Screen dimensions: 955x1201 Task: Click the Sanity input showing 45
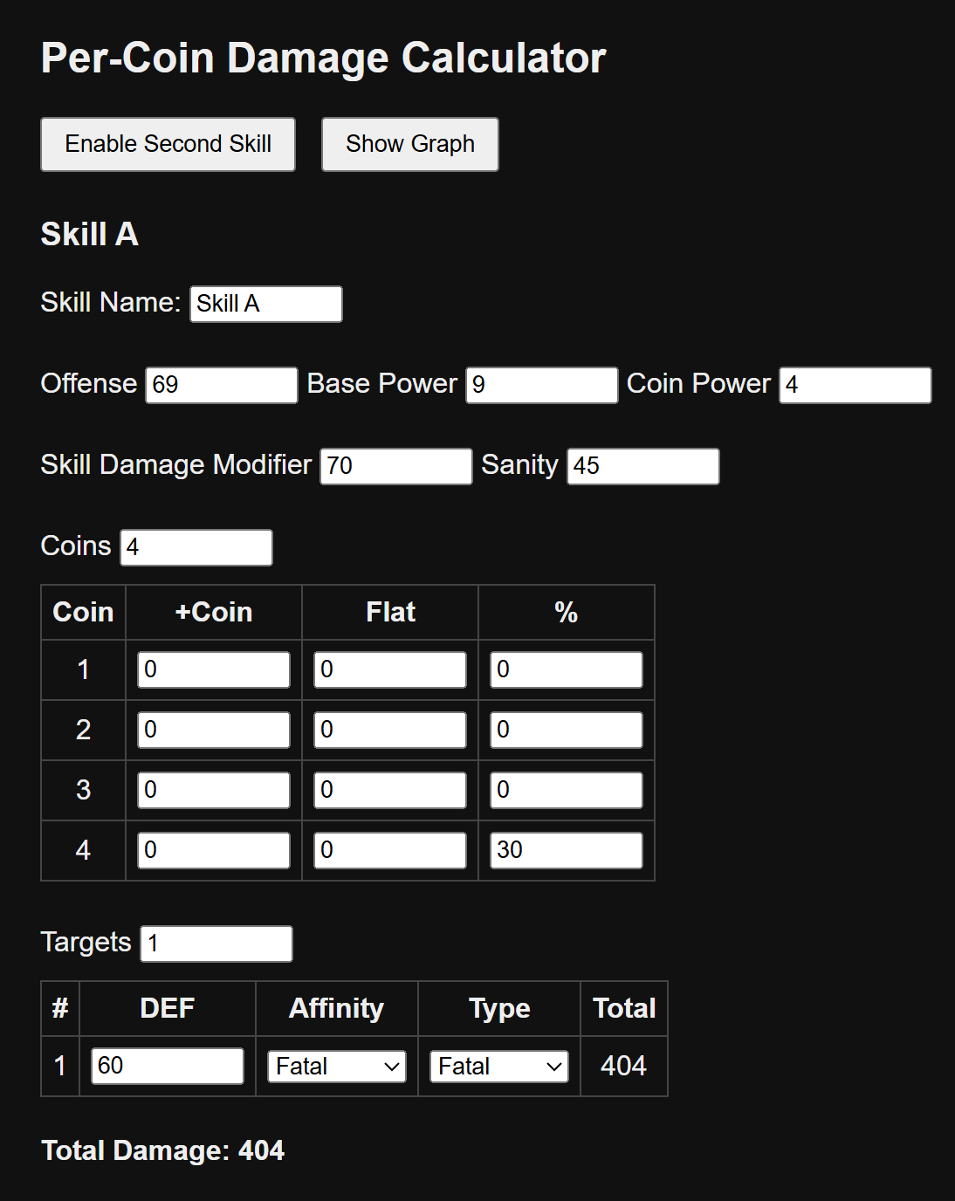[643, 466]
